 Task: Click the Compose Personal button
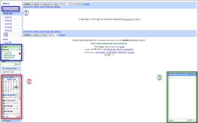[11, 9]
